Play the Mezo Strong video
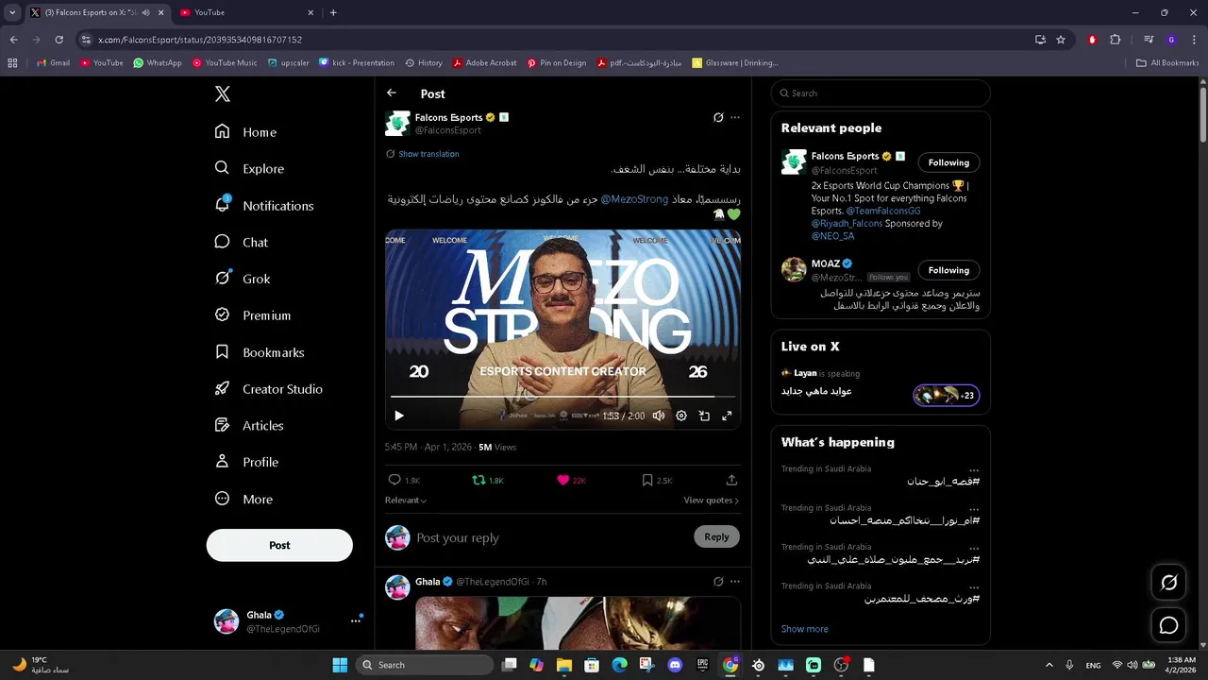 coord(399,416)
